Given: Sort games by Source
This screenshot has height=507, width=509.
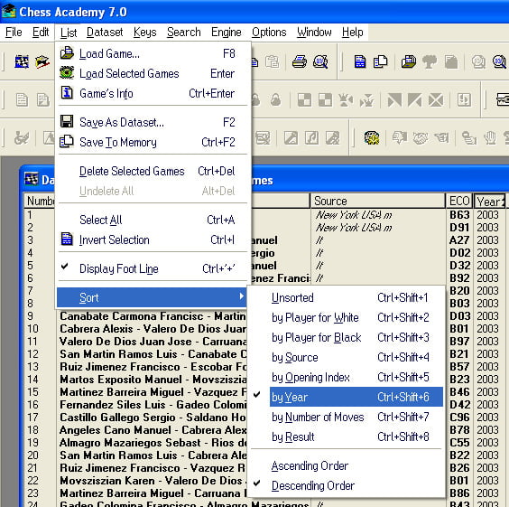Looking at the screenshot, I should [347, 357].
